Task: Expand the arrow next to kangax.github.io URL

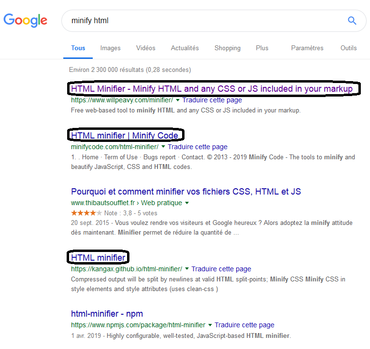Action: click(x=187, y=269)
